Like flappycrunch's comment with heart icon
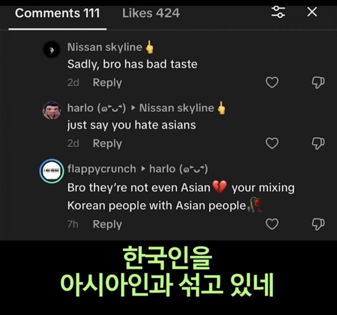 [x=272, y=224]
